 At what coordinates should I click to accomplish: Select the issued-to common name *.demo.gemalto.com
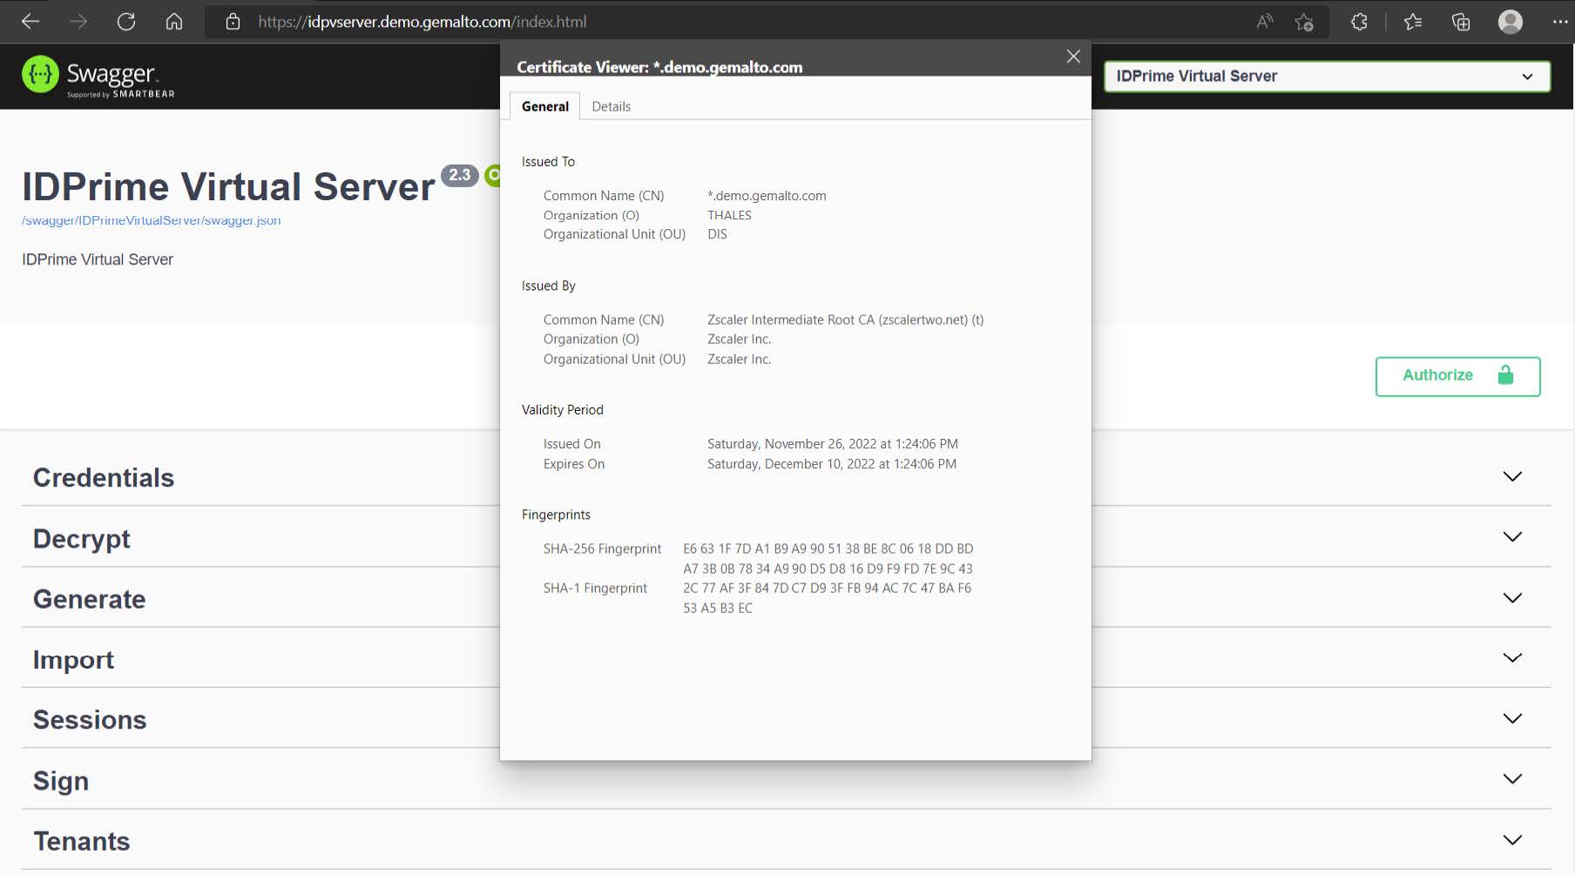767,195
